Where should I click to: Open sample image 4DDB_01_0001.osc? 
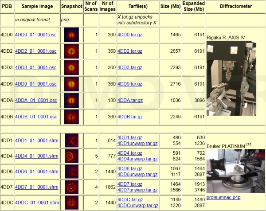click(x=36, y=117)
